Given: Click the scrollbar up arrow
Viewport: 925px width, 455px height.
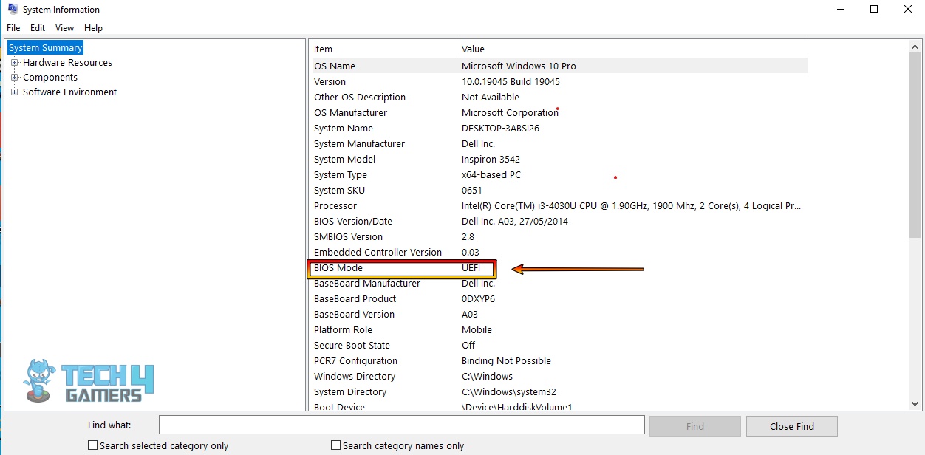Looking at the screenshot, I should coord(915,46).
